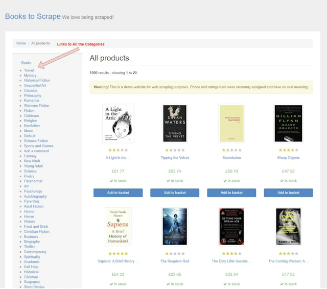The image size is (327, 289).
Task: Open the Sharp Objects title link
Action: pyautogui.click(x=288, y=158)
